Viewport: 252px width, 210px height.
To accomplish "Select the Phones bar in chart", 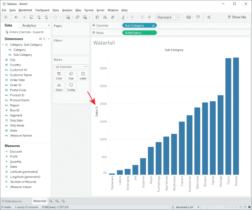I will tap(236, 116).
